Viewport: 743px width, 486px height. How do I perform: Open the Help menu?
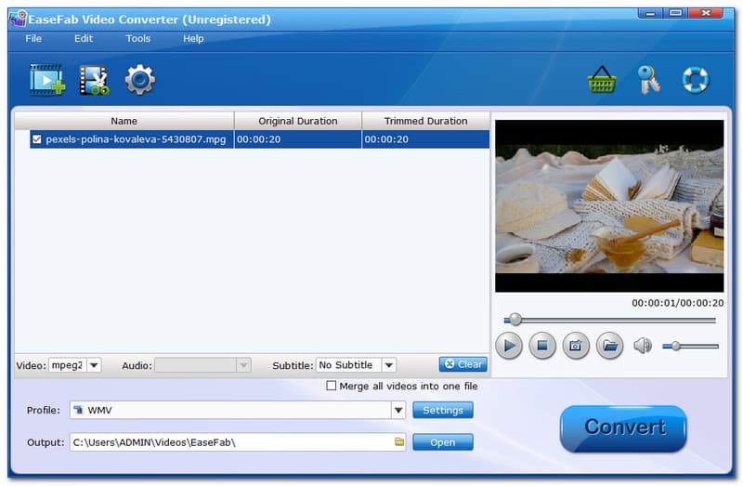[x=193, y=38]
